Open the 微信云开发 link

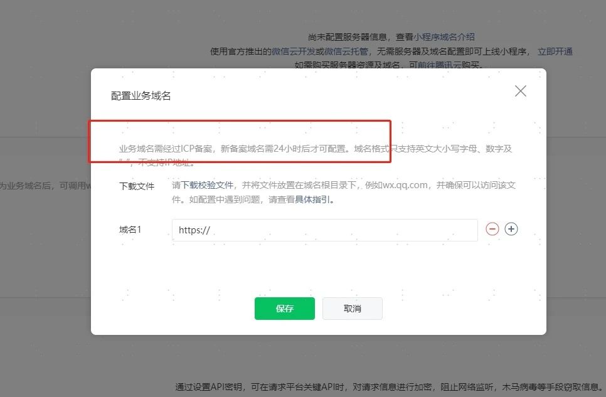(x=294, y=51)
